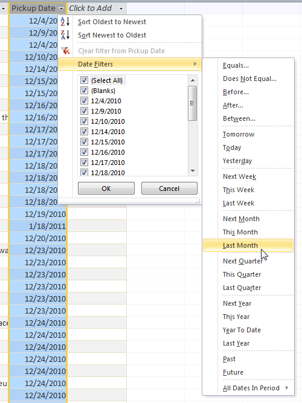Viewport: 302px width, 403px height.
Task: Uncheck the 12/10/2010 checkbox
Action: (x=84, y=121)
